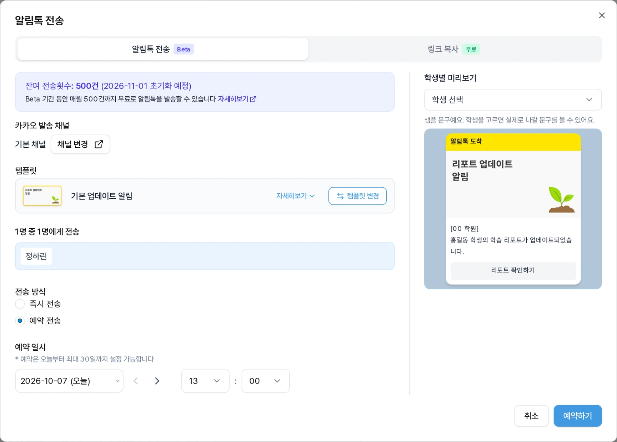Open the 링크 복사 tab
Image resolution: width=617 pixels, height=442 pixels.
[x=454, y=49]
